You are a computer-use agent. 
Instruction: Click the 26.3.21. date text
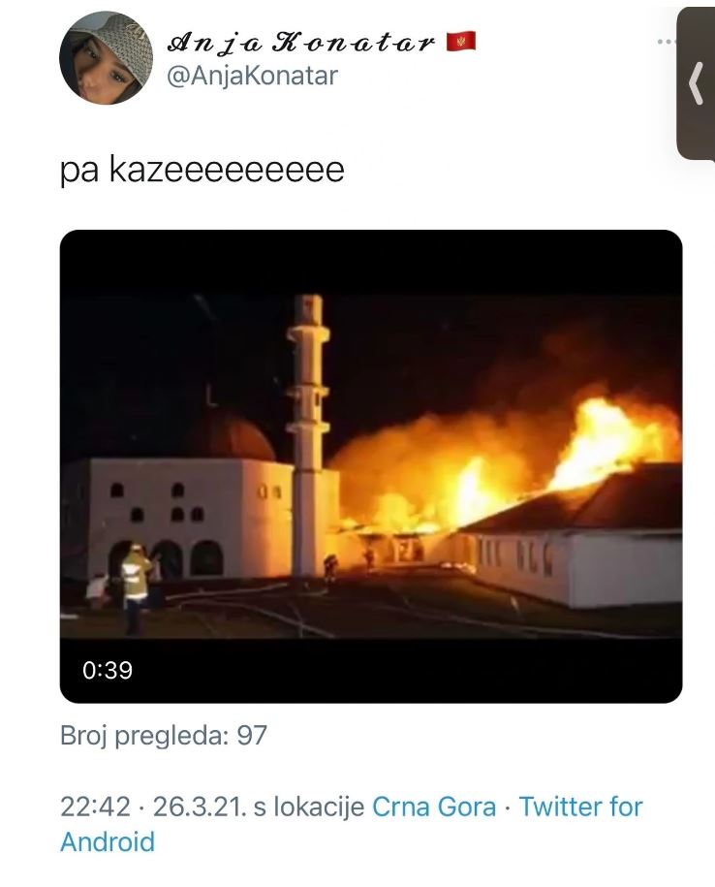[x=200, y=807]
